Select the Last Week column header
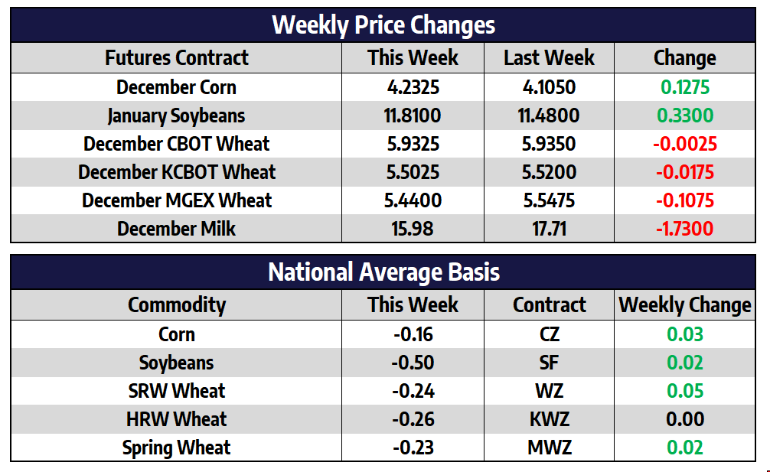Viewport: 770px width, 472px height. (549, 58)
